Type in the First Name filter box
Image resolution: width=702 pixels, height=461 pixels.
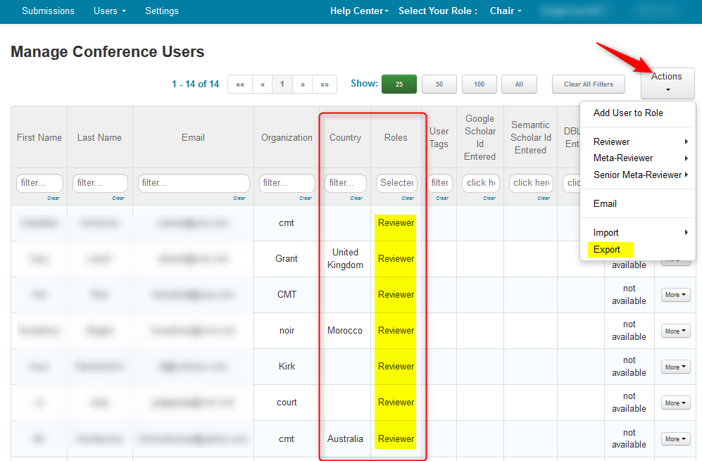pyautogui.click(x=39, y=183)
